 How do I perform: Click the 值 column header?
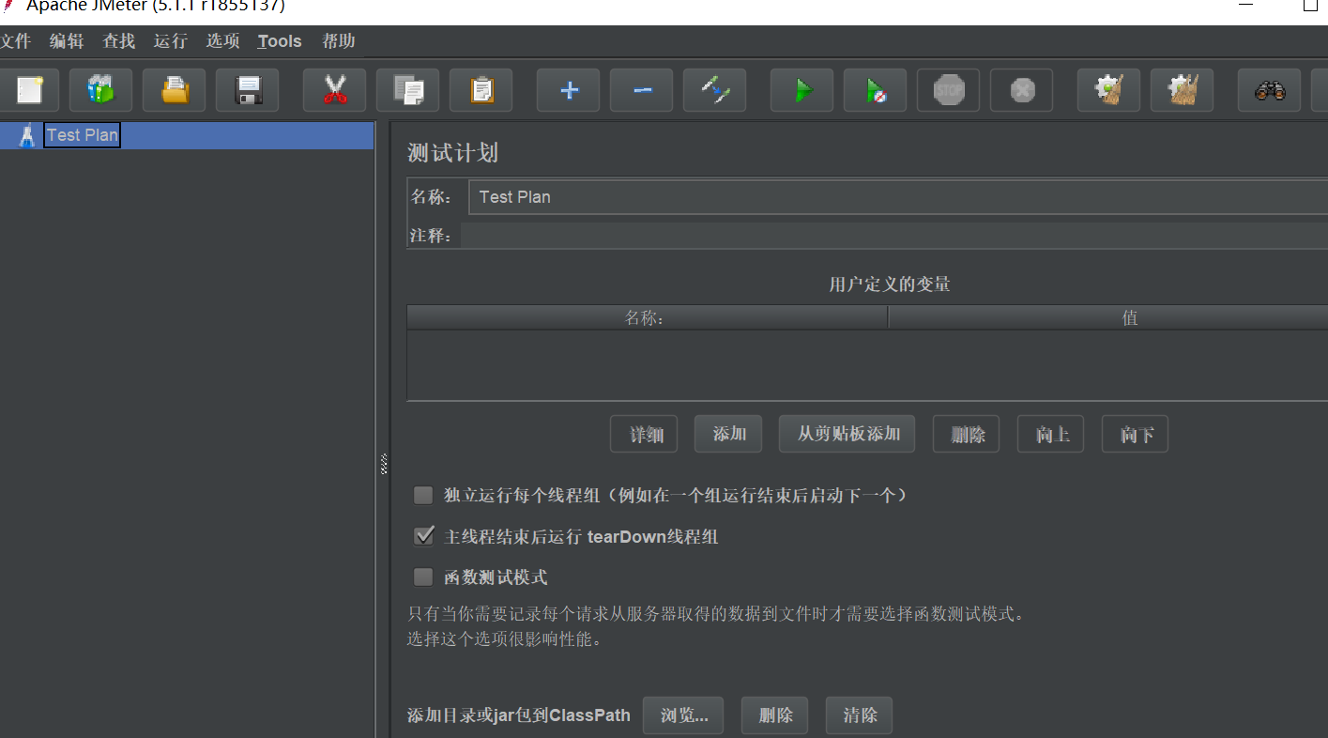tap(1108, 318)
